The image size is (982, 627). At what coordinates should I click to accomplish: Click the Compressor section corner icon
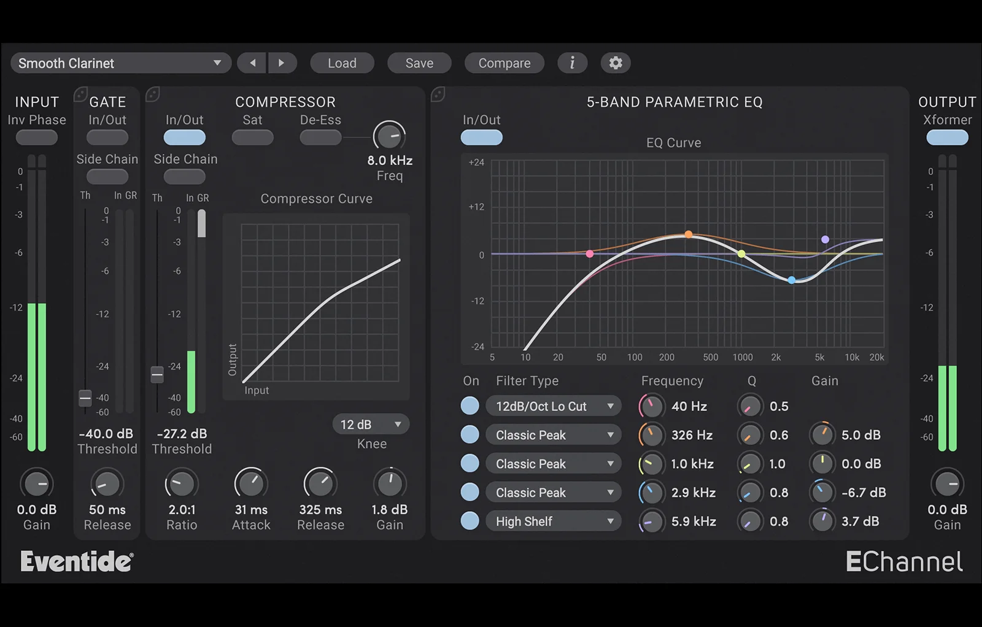click(153, 94)
